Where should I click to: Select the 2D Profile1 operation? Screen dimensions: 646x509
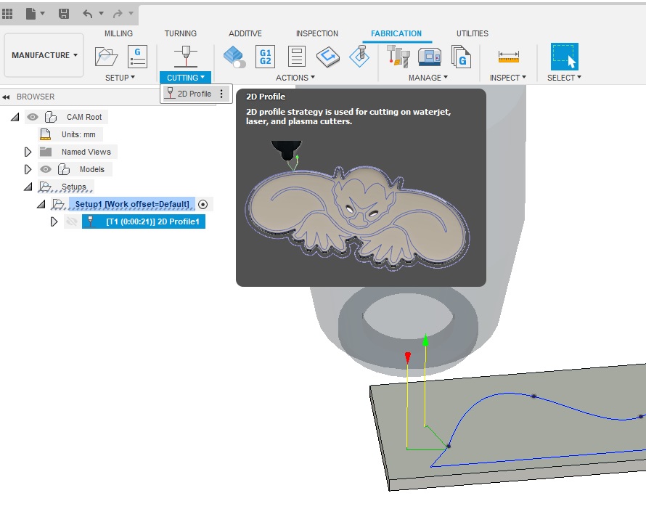144,221
